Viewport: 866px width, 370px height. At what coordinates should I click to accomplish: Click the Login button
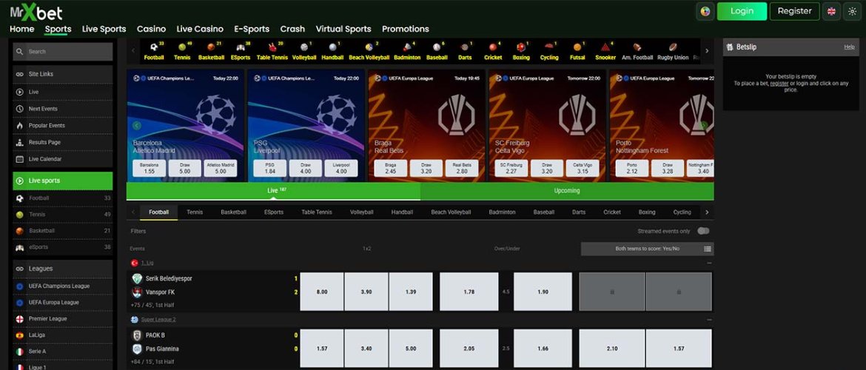click(x=742, y=11)
